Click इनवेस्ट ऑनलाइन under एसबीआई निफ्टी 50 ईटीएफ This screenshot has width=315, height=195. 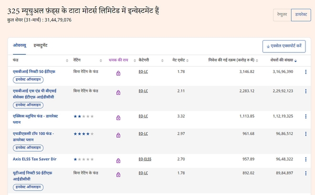click(x=28, y=80)
